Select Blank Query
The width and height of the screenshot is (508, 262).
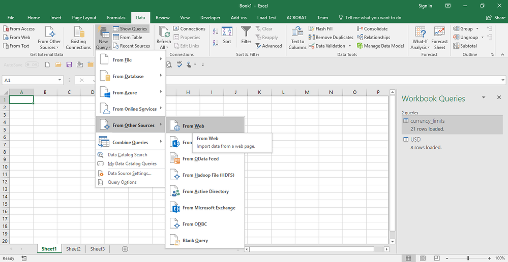(205, 241)
